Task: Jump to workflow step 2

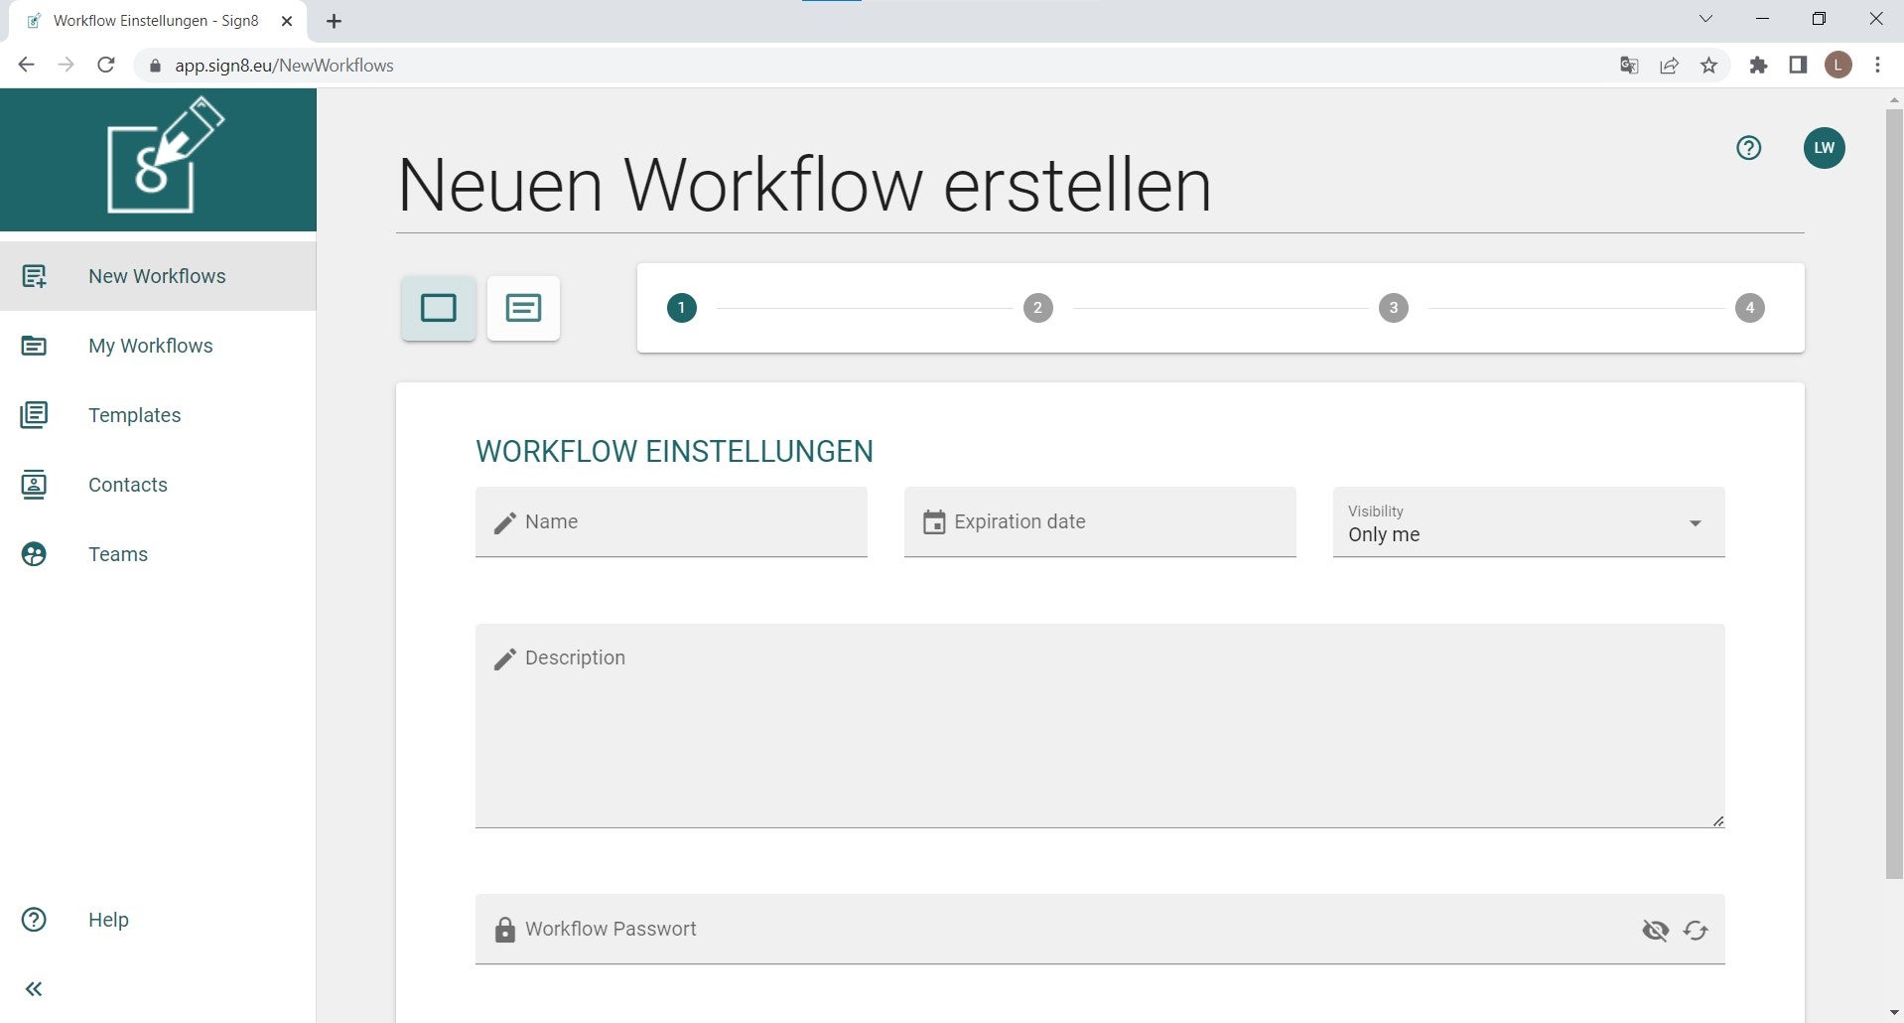Action: [1037, 308]
